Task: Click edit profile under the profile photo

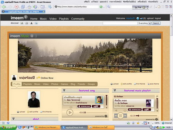Action: tap(33, 112)
